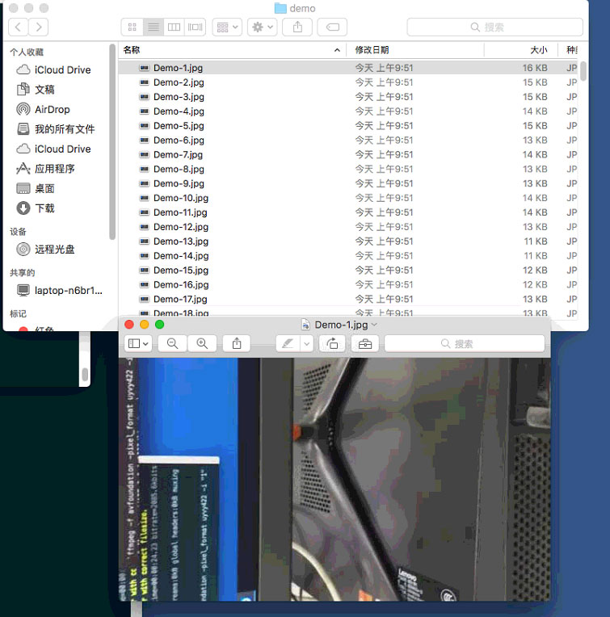The width and height of the screenshot is (610, 617).
Task: Close the Preview window
Action: pos(129,324)
